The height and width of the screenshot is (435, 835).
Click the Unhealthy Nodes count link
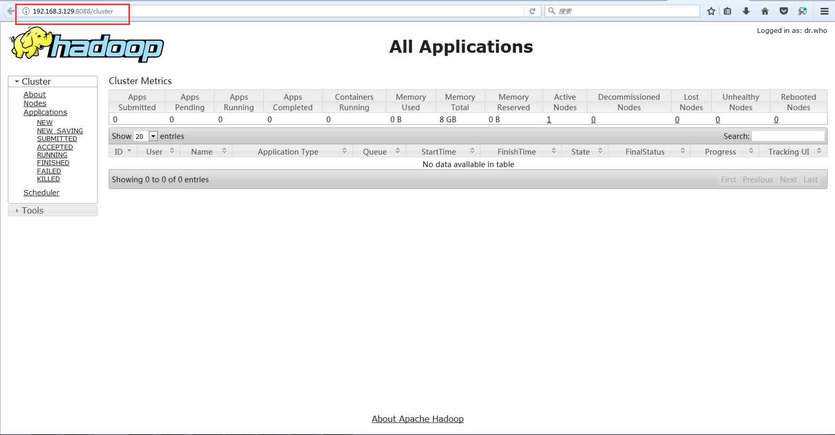[x=718, y=120]
